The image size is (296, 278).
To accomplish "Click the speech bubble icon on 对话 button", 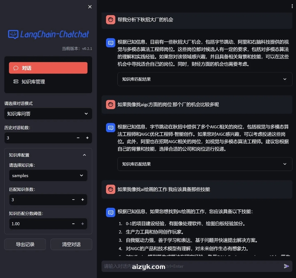I will [16, 68].
